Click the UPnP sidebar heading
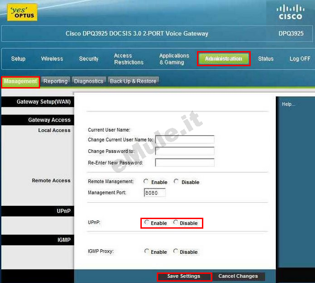315x283 pixels. 63,211
